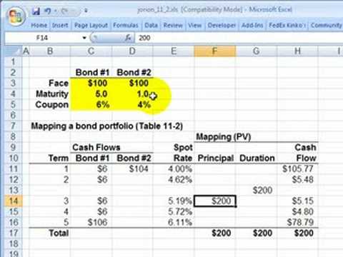The width and height of the screenshot is (343, 257).
Task: Click the Term column header cell
Action: pyautogui.click(x=49, y=158)
